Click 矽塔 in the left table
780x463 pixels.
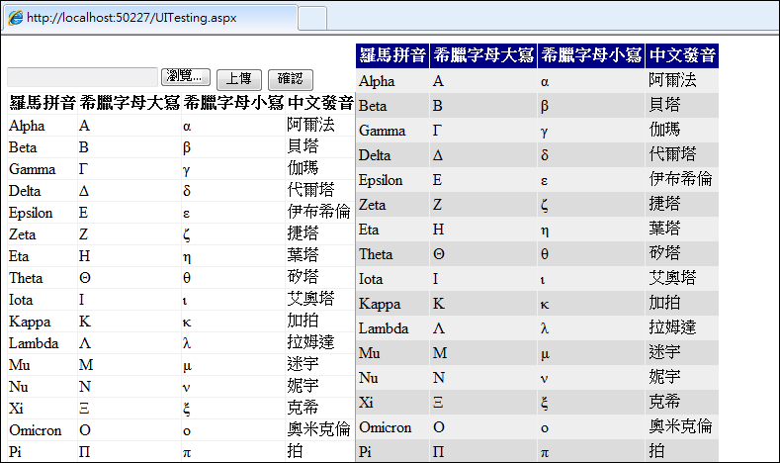303,277
